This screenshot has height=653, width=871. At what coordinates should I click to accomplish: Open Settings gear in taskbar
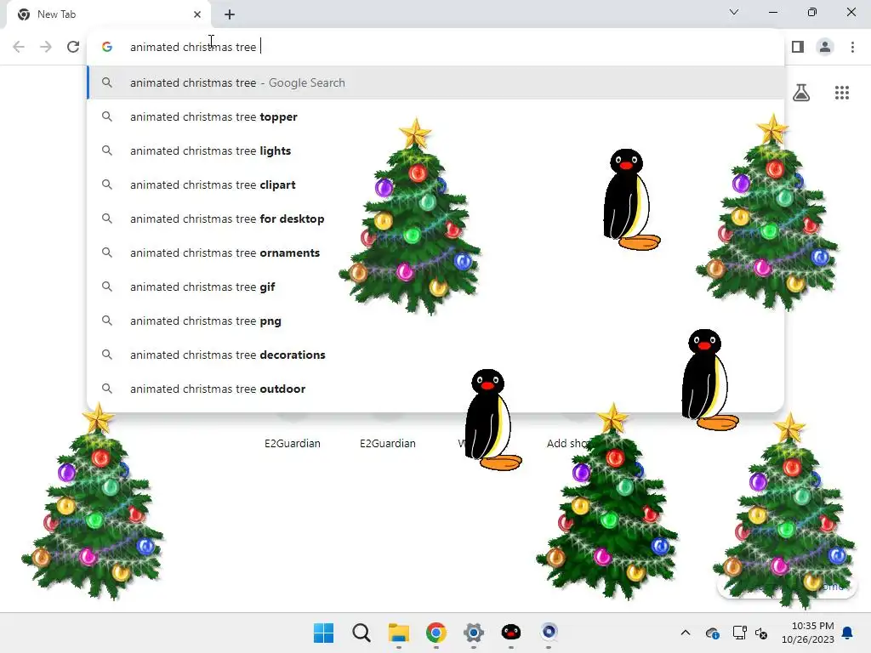point(473,633)
